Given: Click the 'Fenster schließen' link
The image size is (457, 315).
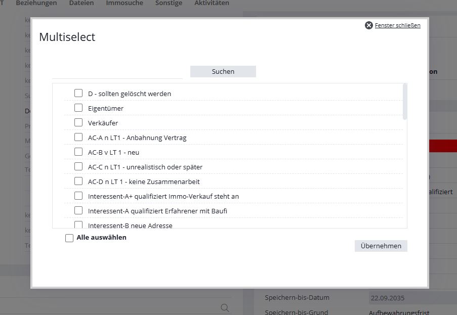Looking at the screenshot, I should coord(397,25).
